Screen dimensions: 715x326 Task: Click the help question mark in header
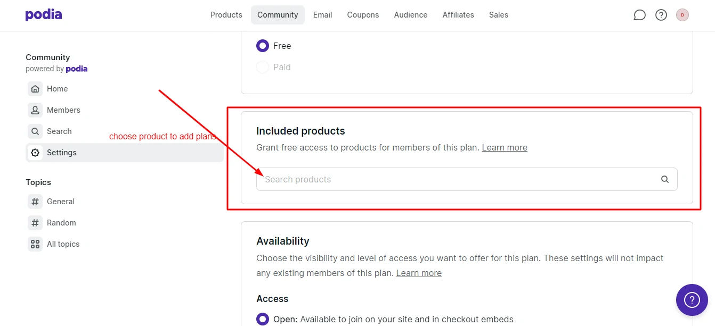click(x=661, y=15)
